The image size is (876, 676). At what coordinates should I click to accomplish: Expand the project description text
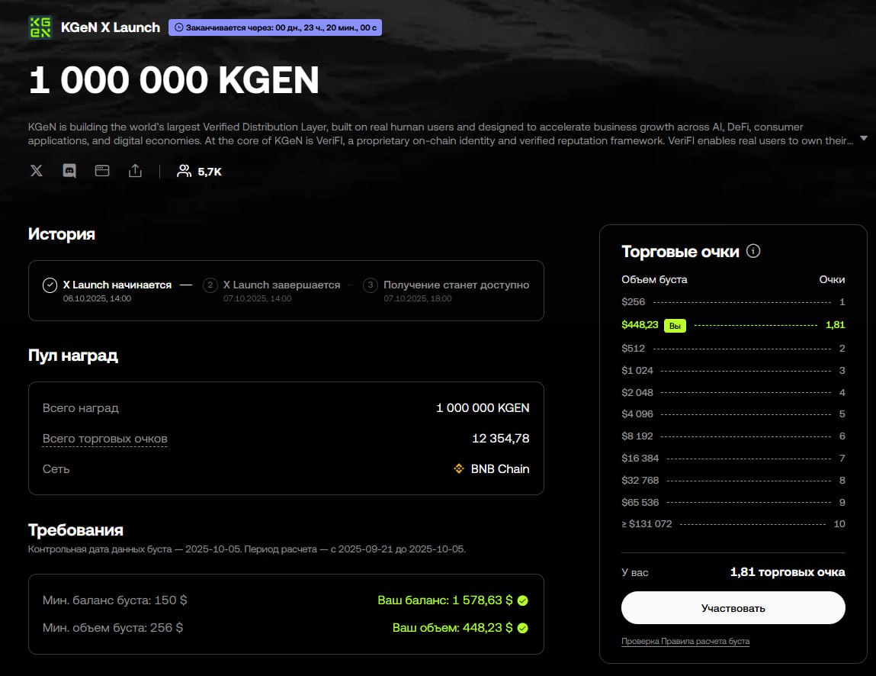pos(863,138)
